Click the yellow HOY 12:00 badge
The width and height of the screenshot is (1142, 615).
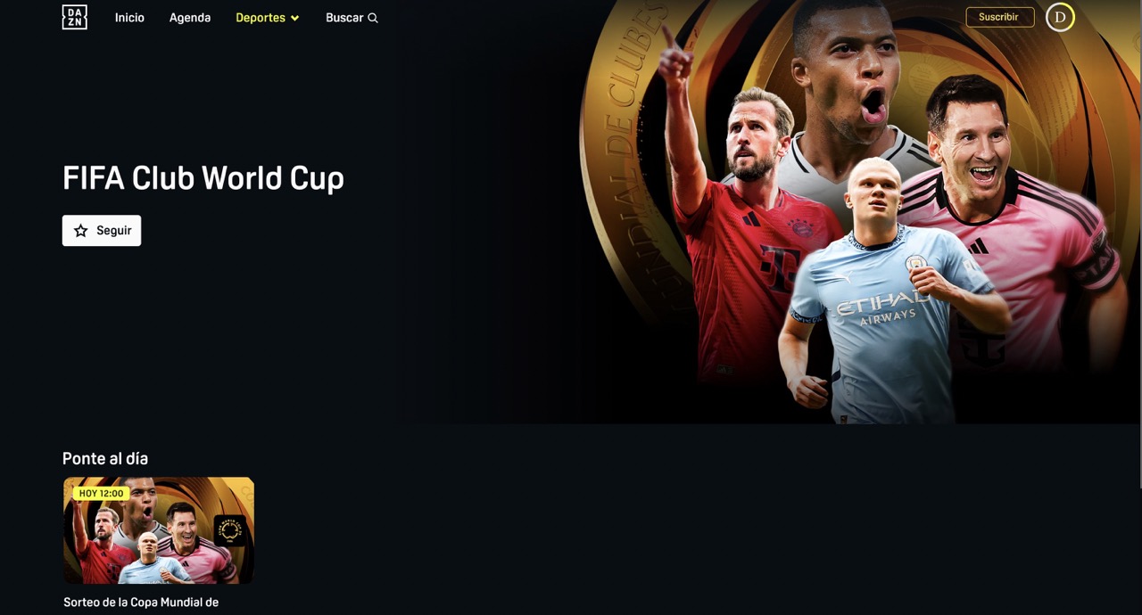click(101, 493)
